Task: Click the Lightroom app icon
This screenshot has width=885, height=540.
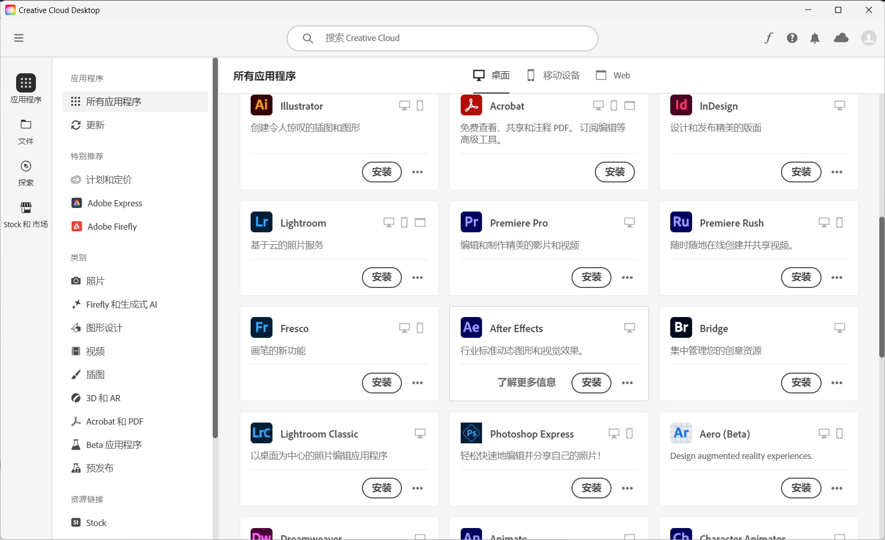Action: point(262,222)
